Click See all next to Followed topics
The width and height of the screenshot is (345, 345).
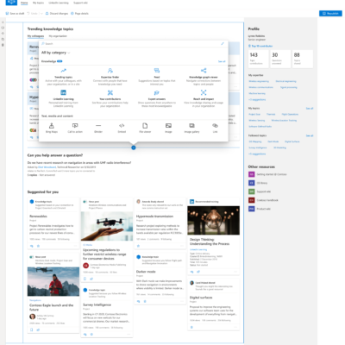(x=310, y=135)
